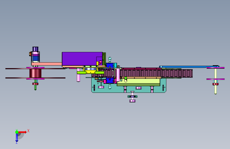Click the green Y axis dot at the triad origin

pos(17,132)
